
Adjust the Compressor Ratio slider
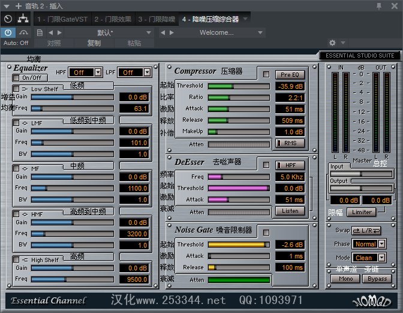point(239,98)
